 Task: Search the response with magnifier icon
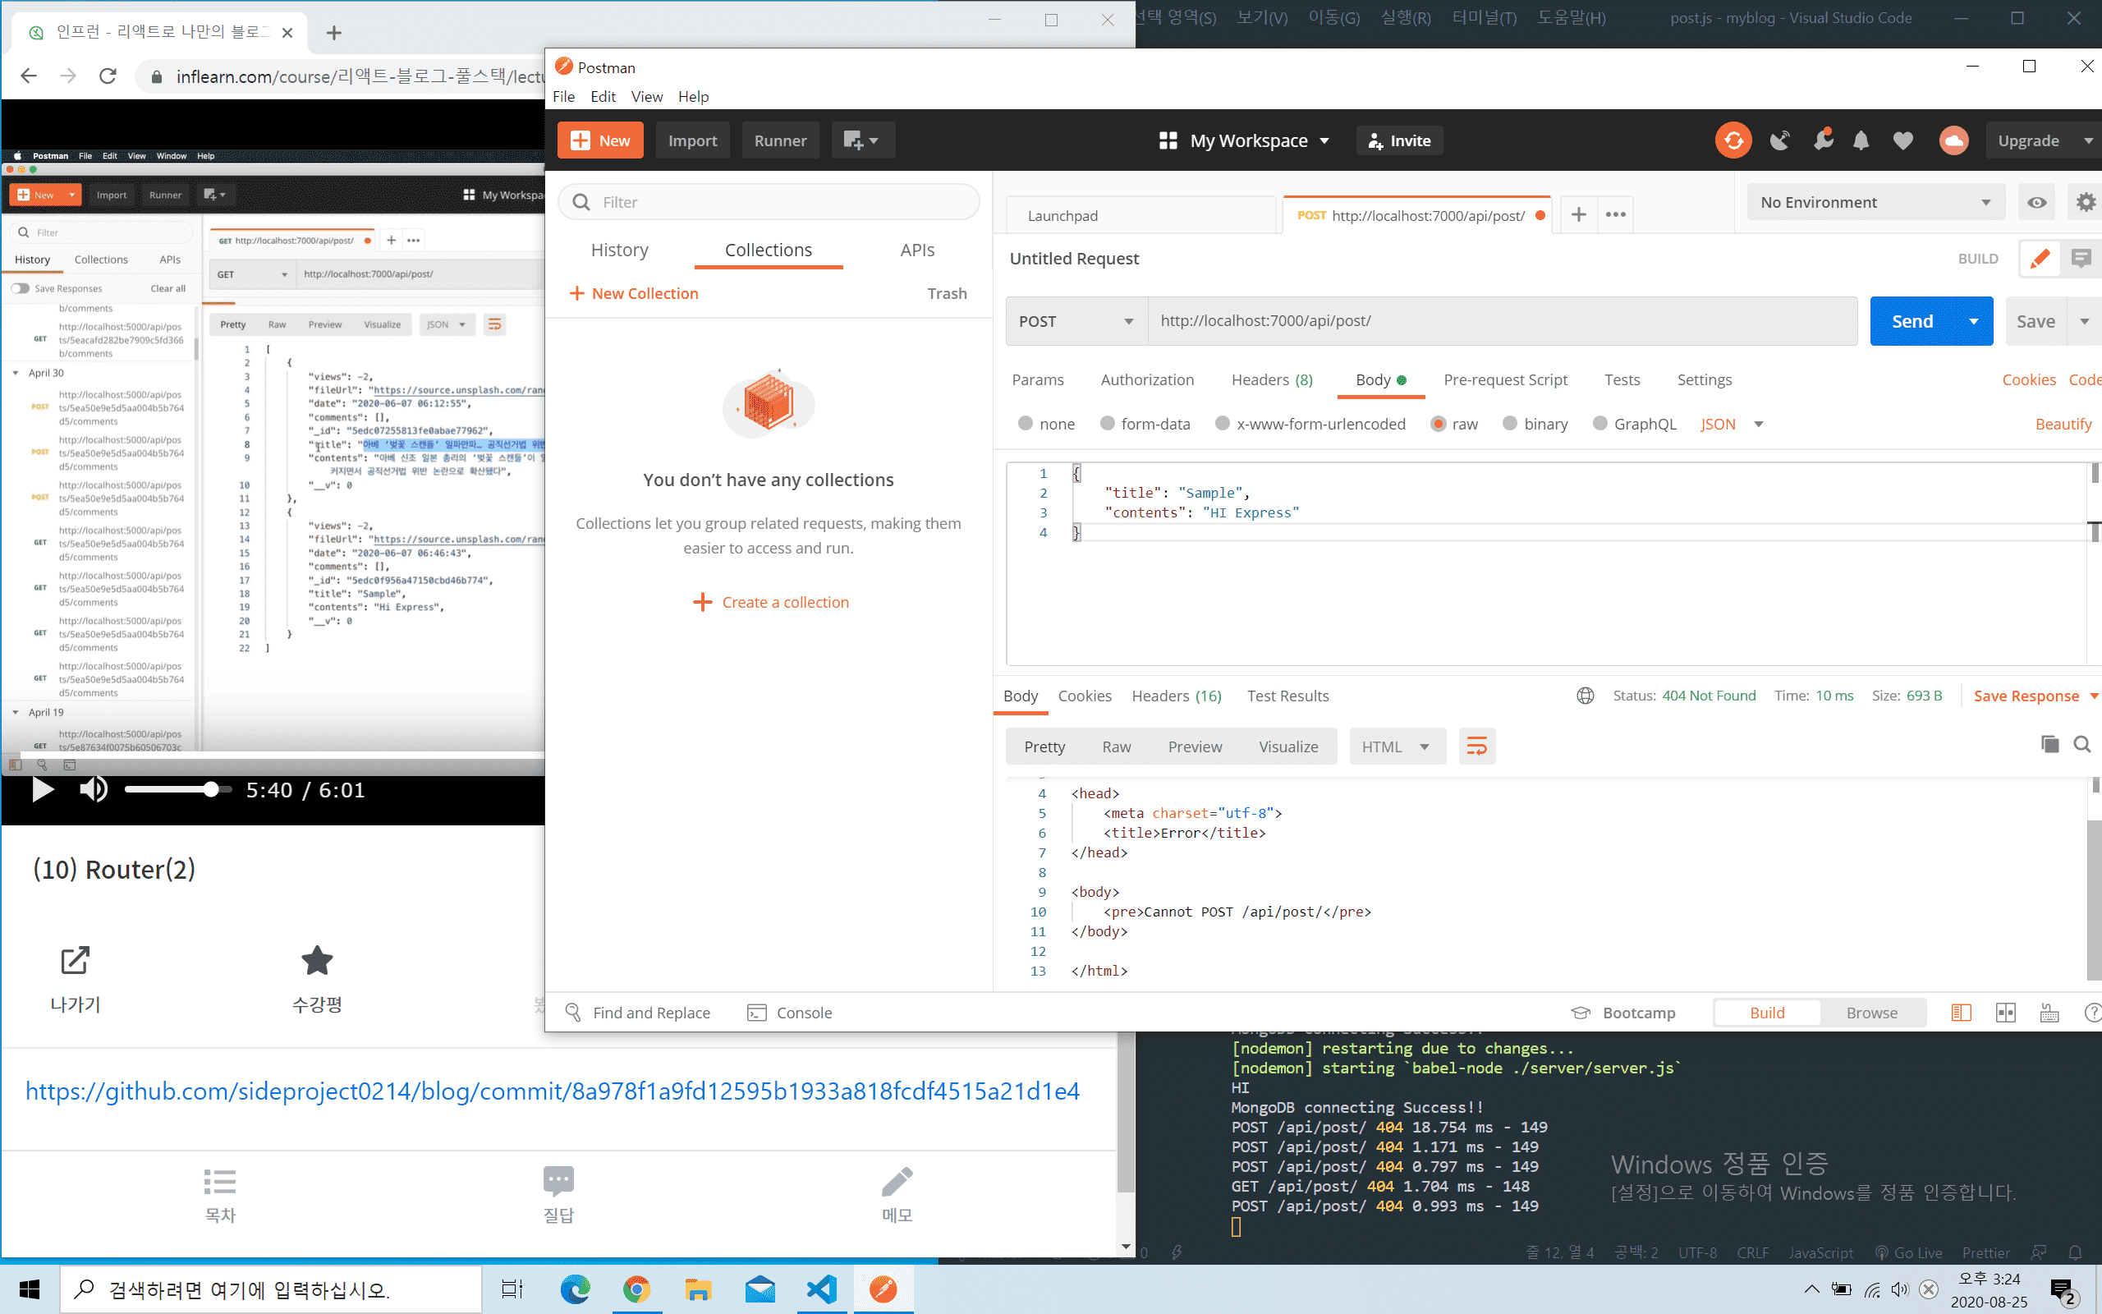pyautogui.click(x=2082, y=744)
